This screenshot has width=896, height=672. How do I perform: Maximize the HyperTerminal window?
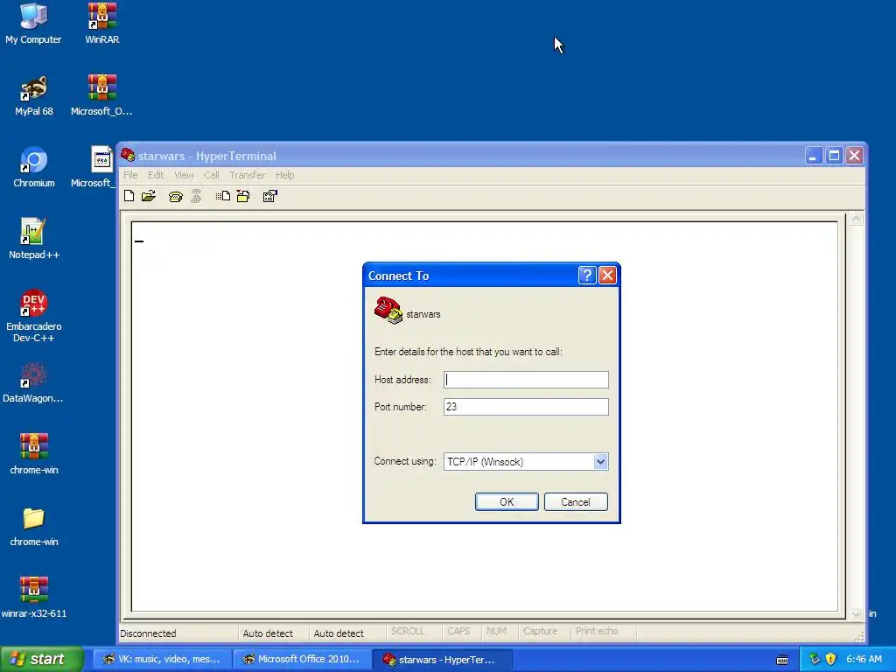pos(834,156)
